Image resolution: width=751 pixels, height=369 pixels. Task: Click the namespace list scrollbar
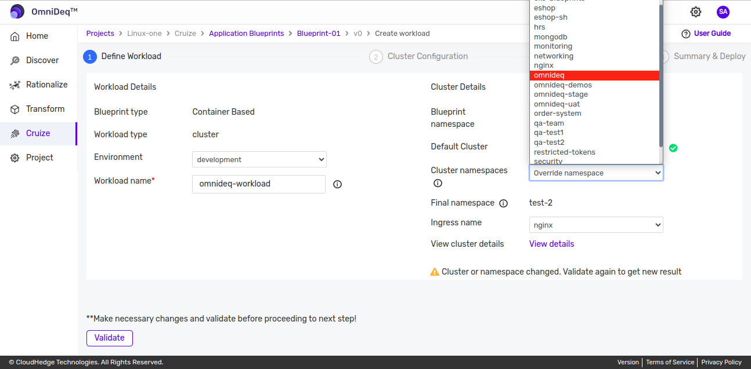point(660,75)
